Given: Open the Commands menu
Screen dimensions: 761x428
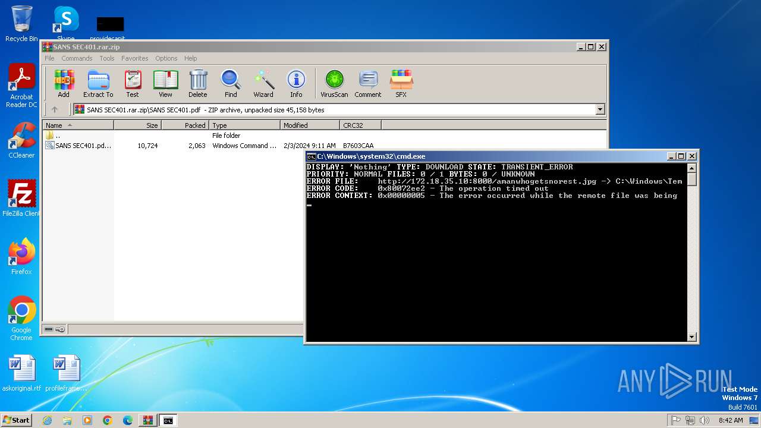Looking at the screenshot, I should (77, 58).
